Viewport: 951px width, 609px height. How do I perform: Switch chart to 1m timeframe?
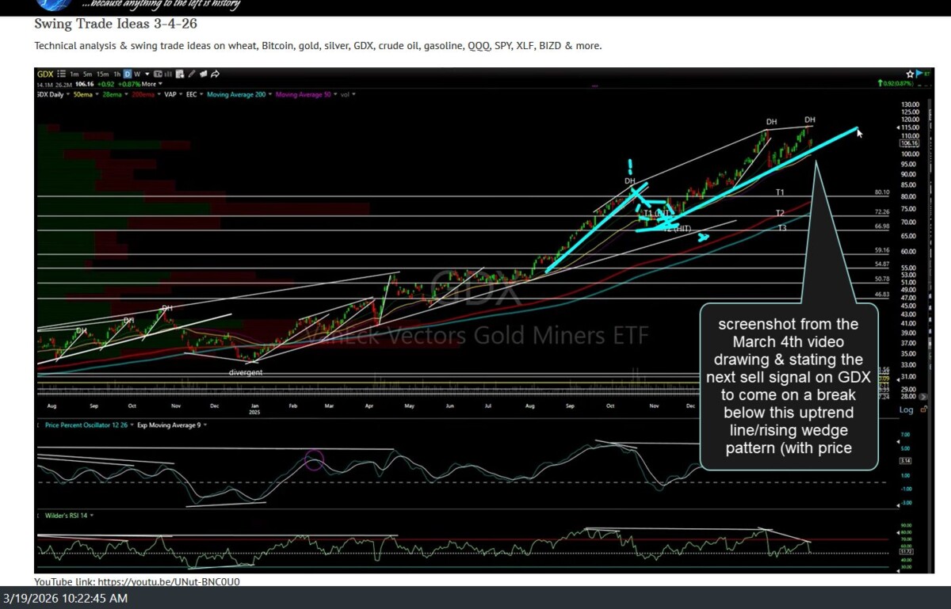74,74
